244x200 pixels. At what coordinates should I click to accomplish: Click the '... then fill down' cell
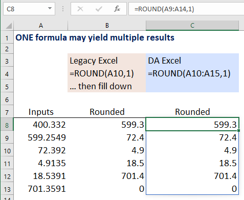(107, 86)
